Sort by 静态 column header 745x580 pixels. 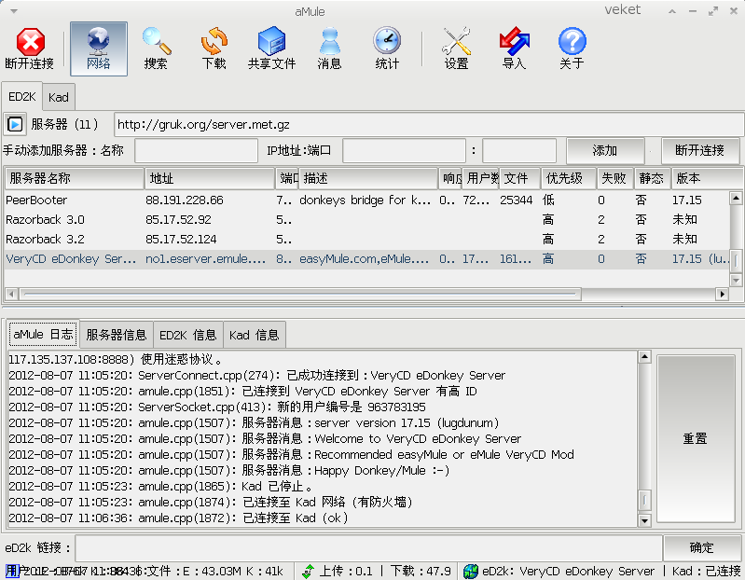[x=652, y=178]
